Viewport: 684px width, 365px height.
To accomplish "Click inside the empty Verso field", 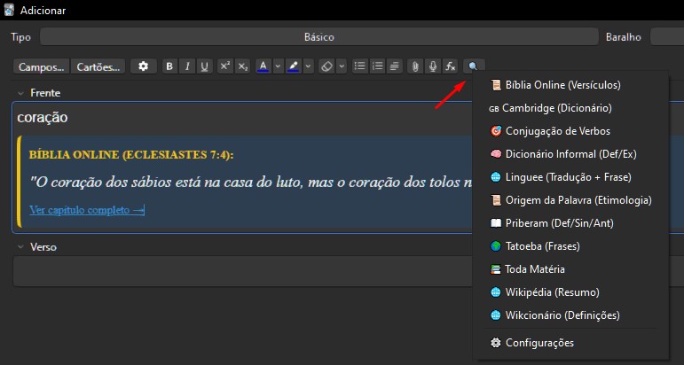I will coord(240,271).
